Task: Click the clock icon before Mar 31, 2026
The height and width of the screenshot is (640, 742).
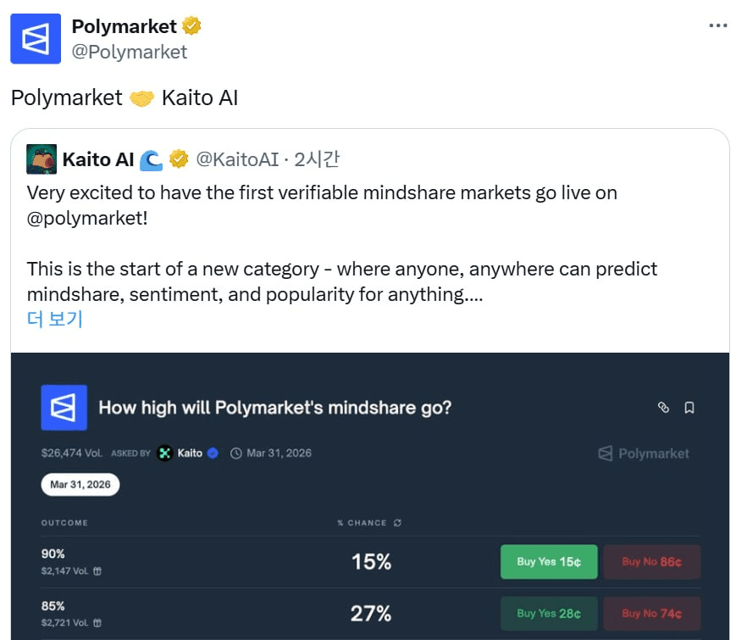Action: click(x=238, y=453)
